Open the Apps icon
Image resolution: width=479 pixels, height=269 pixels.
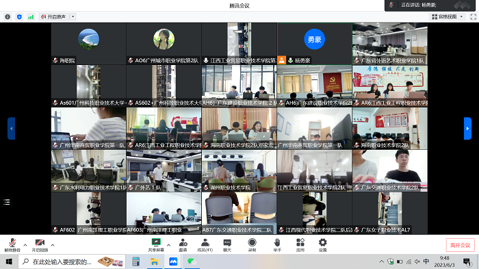click(300, 245)
